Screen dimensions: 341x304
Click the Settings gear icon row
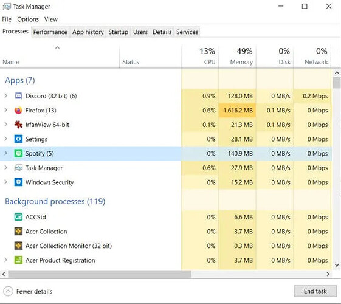pyautogui.click(x=18, y=139)
